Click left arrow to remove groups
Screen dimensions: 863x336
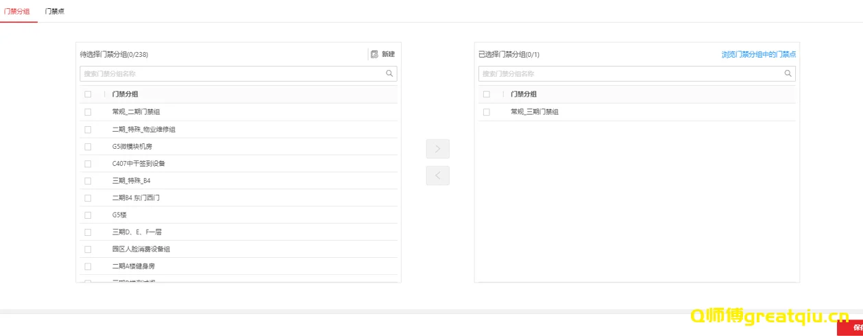coord(437,176)
